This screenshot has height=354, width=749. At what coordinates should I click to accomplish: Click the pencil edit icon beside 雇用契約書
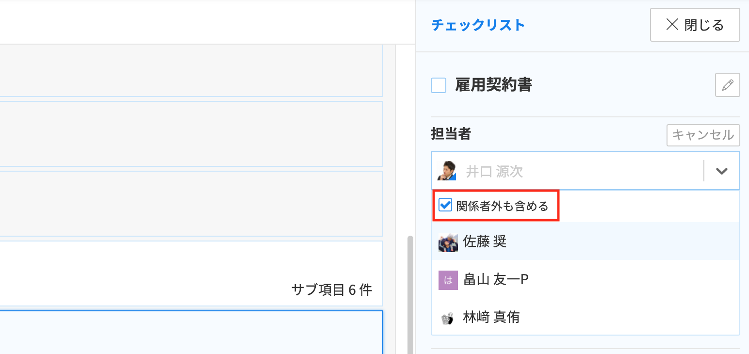tap(728, 85)
